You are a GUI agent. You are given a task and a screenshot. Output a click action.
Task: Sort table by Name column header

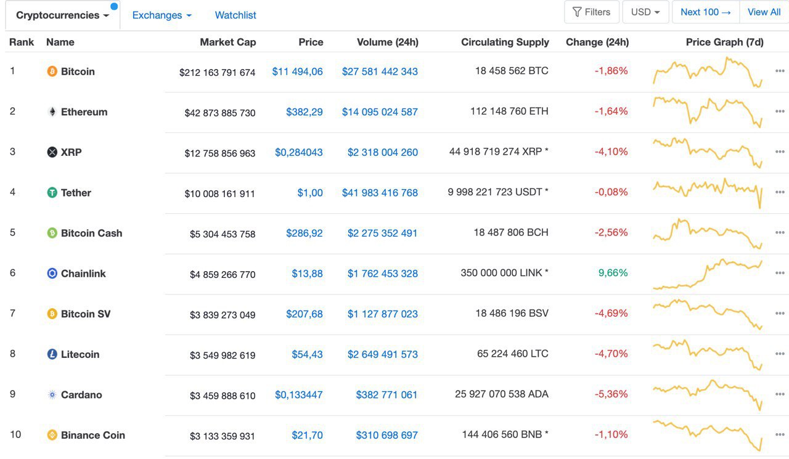click(x=60, y=42)
